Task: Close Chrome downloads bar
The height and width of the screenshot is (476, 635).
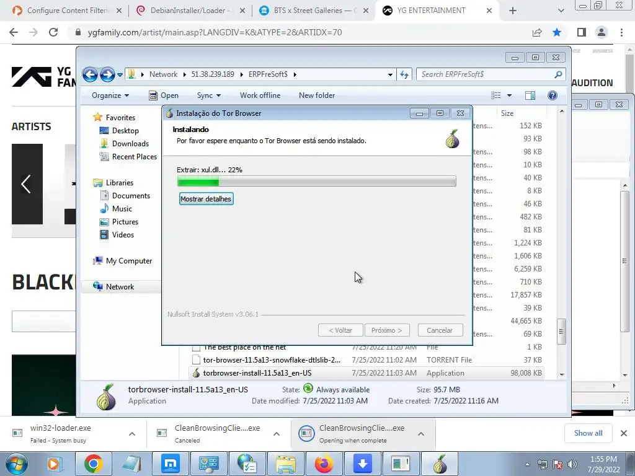Action: point(624,433)
